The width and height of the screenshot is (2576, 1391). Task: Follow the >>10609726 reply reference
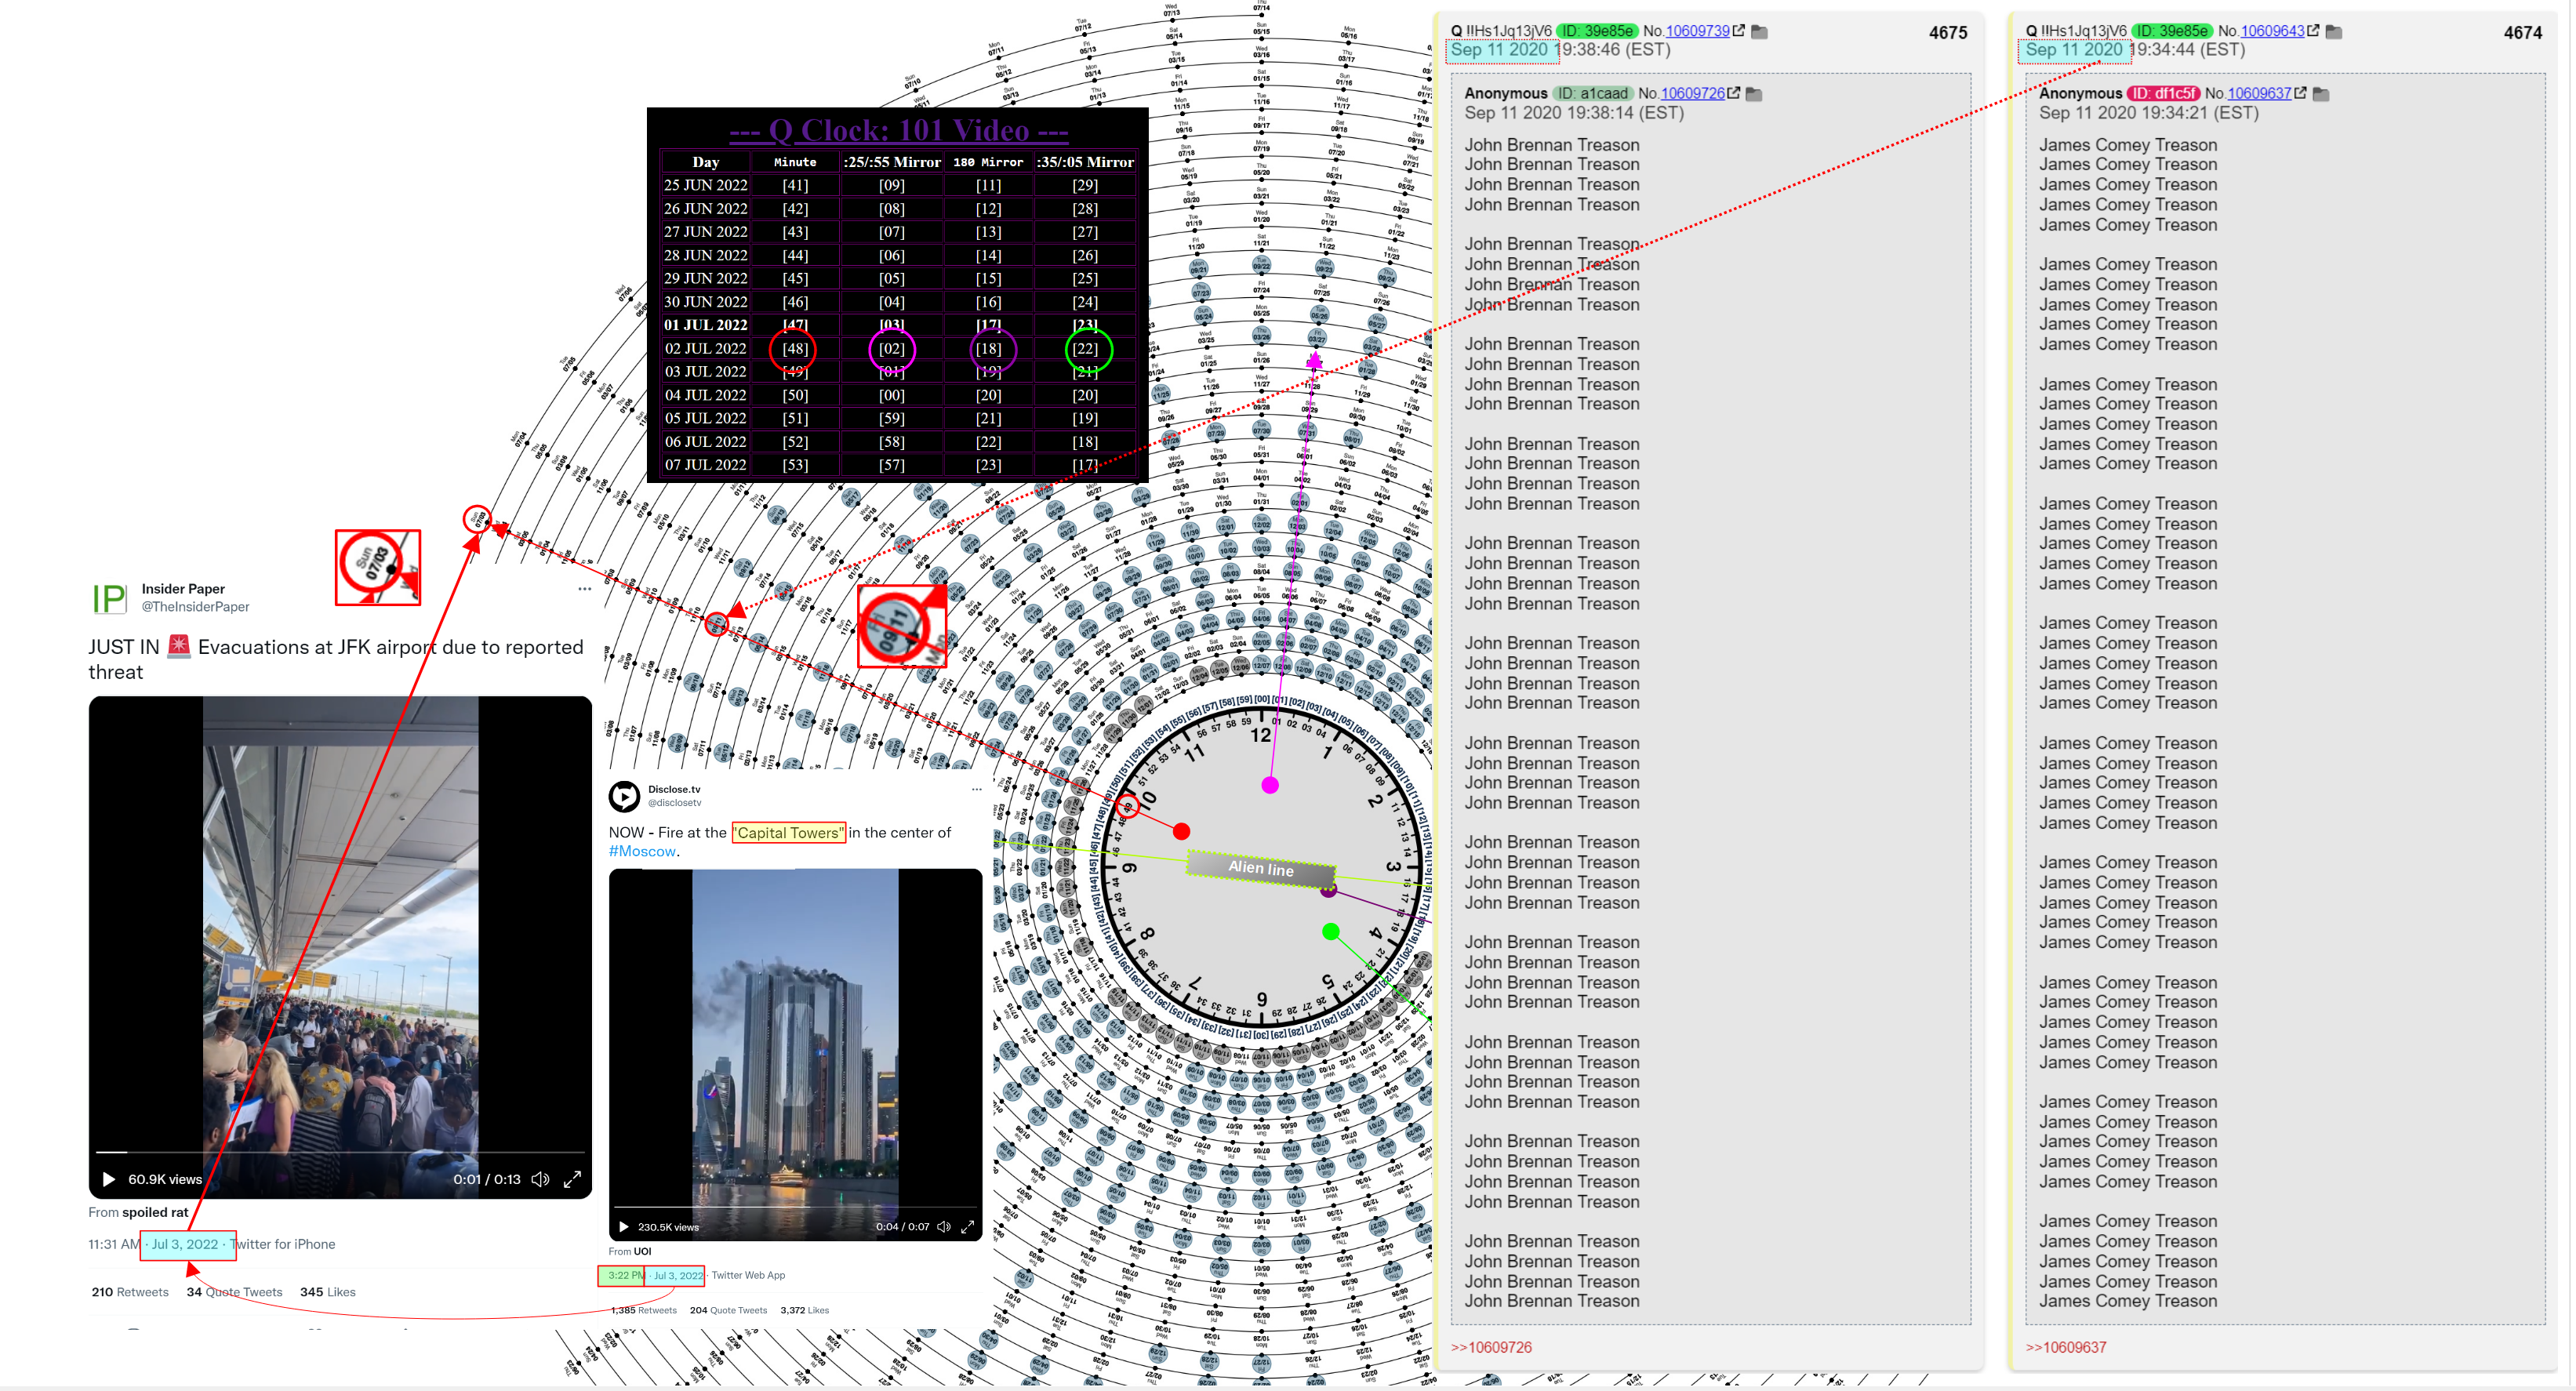(1491, 1347)
